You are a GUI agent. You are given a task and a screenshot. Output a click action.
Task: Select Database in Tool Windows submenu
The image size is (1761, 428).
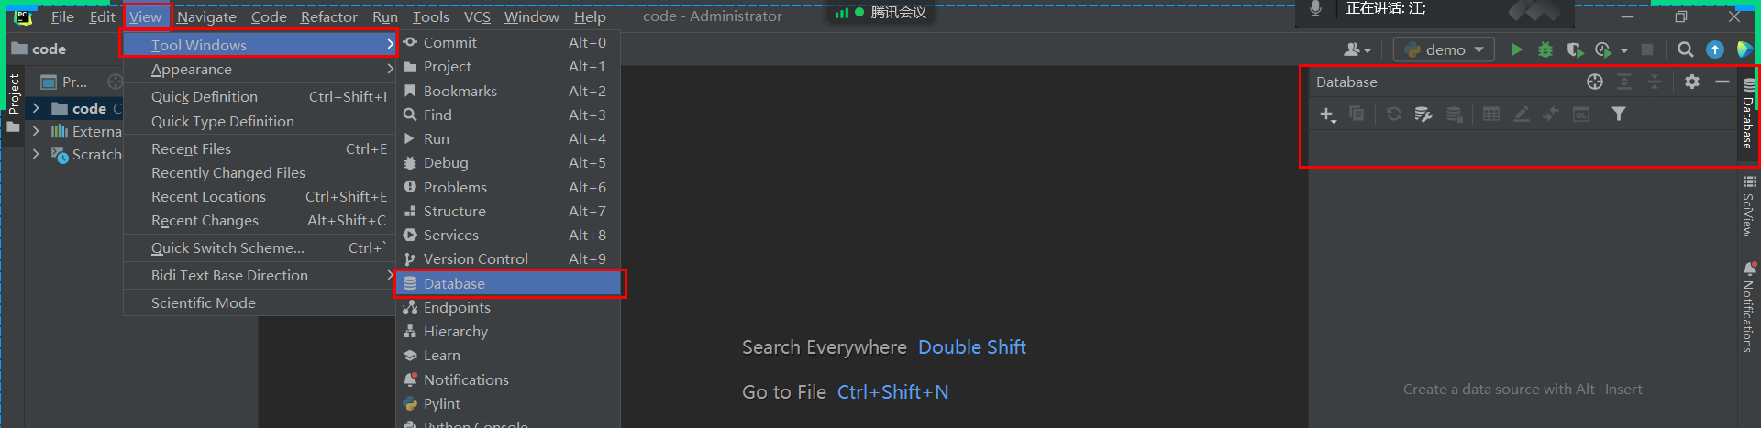[x=510, y=283]
